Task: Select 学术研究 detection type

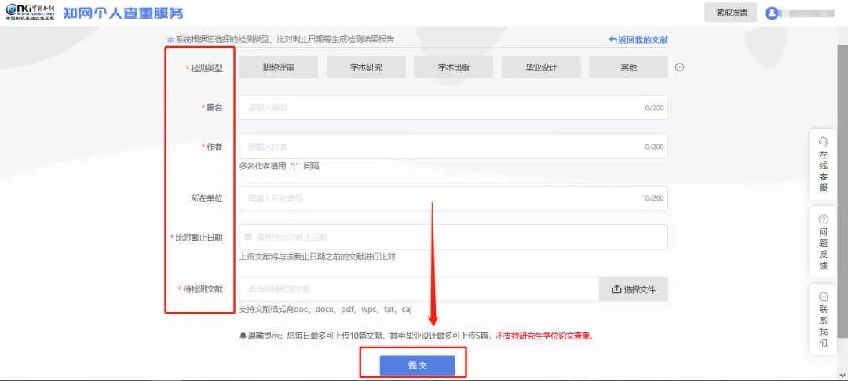Action: point(366,67)
